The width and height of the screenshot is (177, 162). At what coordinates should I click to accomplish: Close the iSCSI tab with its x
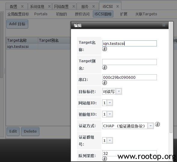(x=117, y=6)
